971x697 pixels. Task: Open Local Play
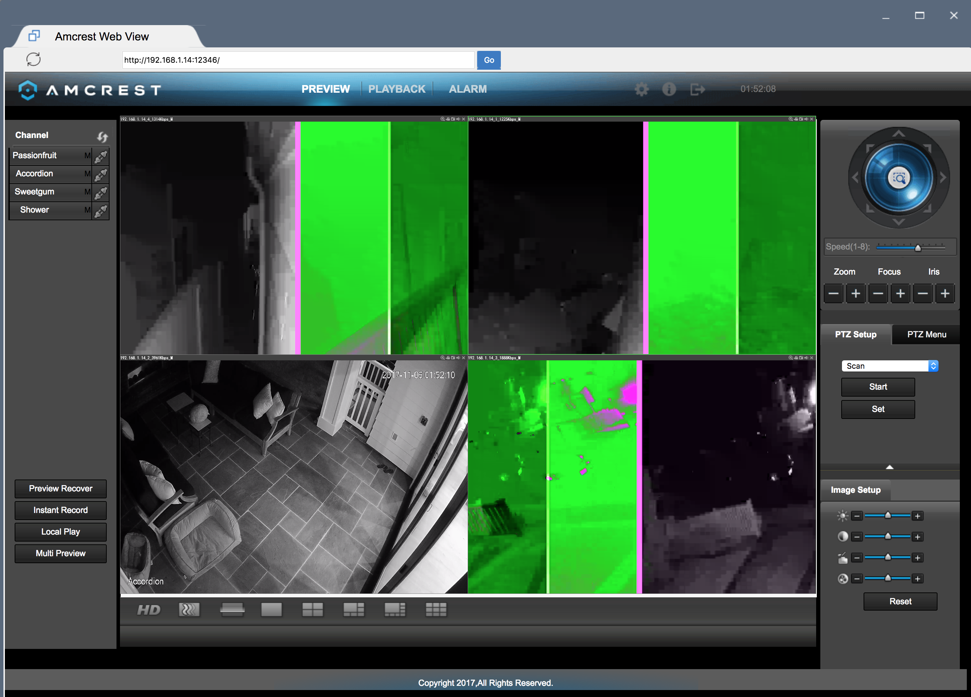[x=60, y=532]
